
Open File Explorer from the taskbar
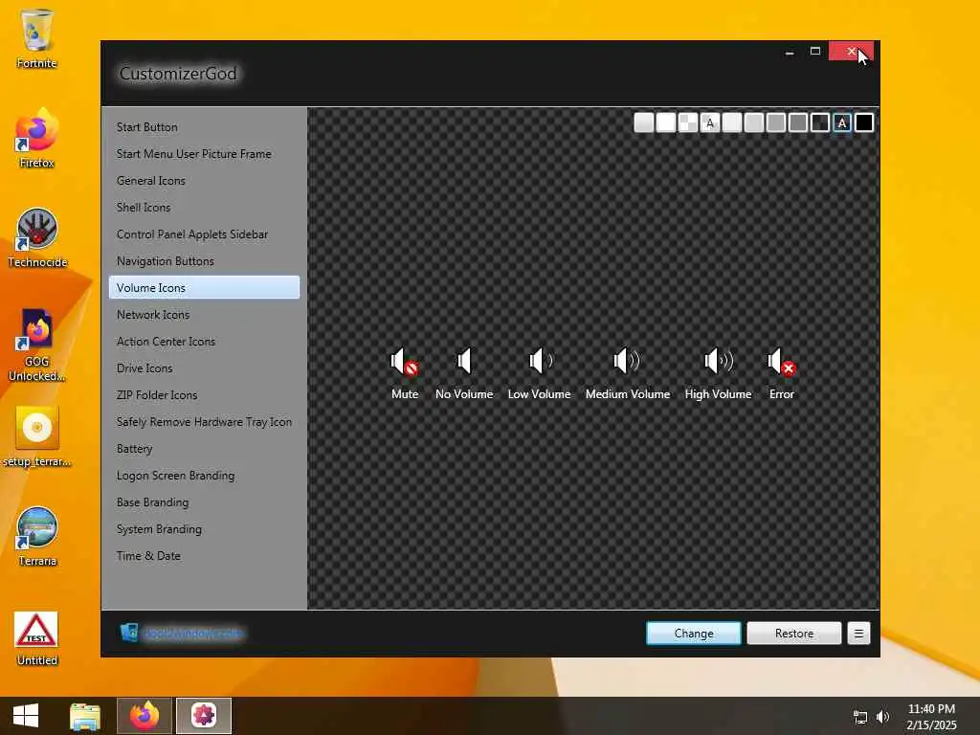click(x=85, y=716)
